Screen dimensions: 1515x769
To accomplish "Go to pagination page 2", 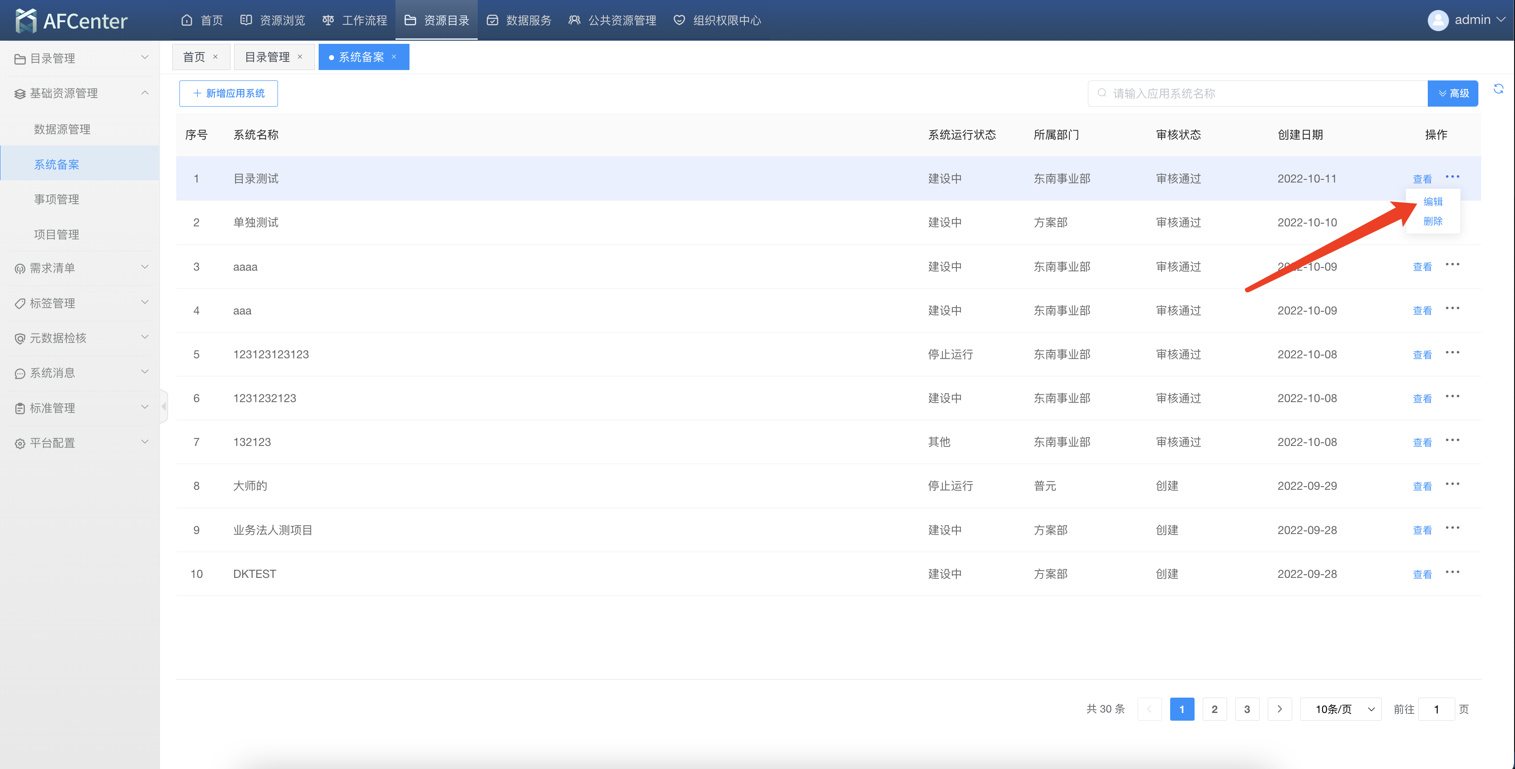I will tap(1214, 709).
